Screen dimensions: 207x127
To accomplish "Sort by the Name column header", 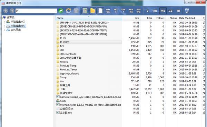I will pyautogui.click(x=89, y=18).
